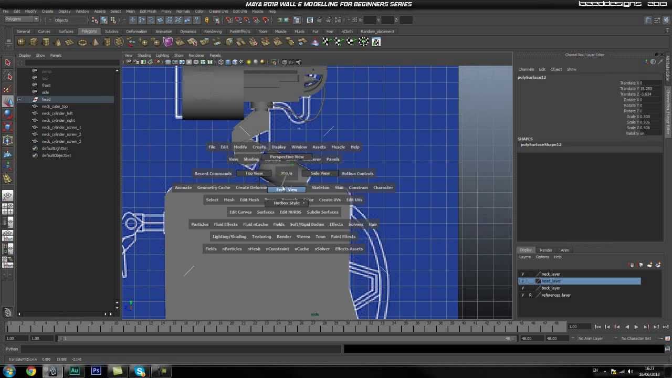Open the Polygons menu set dropdown
Viewport: 672px width, 378px height.
tap(21, 20)
